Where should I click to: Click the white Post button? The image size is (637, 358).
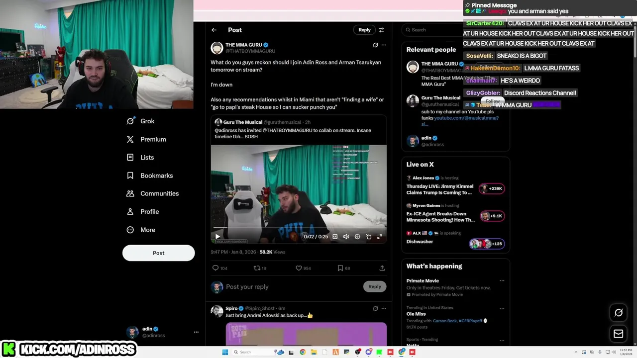coord(158,253)
